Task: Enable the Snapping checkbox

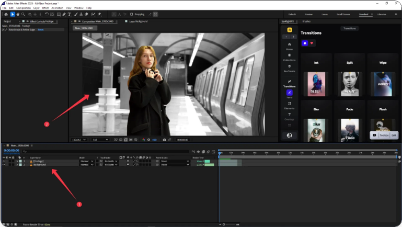Action: tap(132, 14)
